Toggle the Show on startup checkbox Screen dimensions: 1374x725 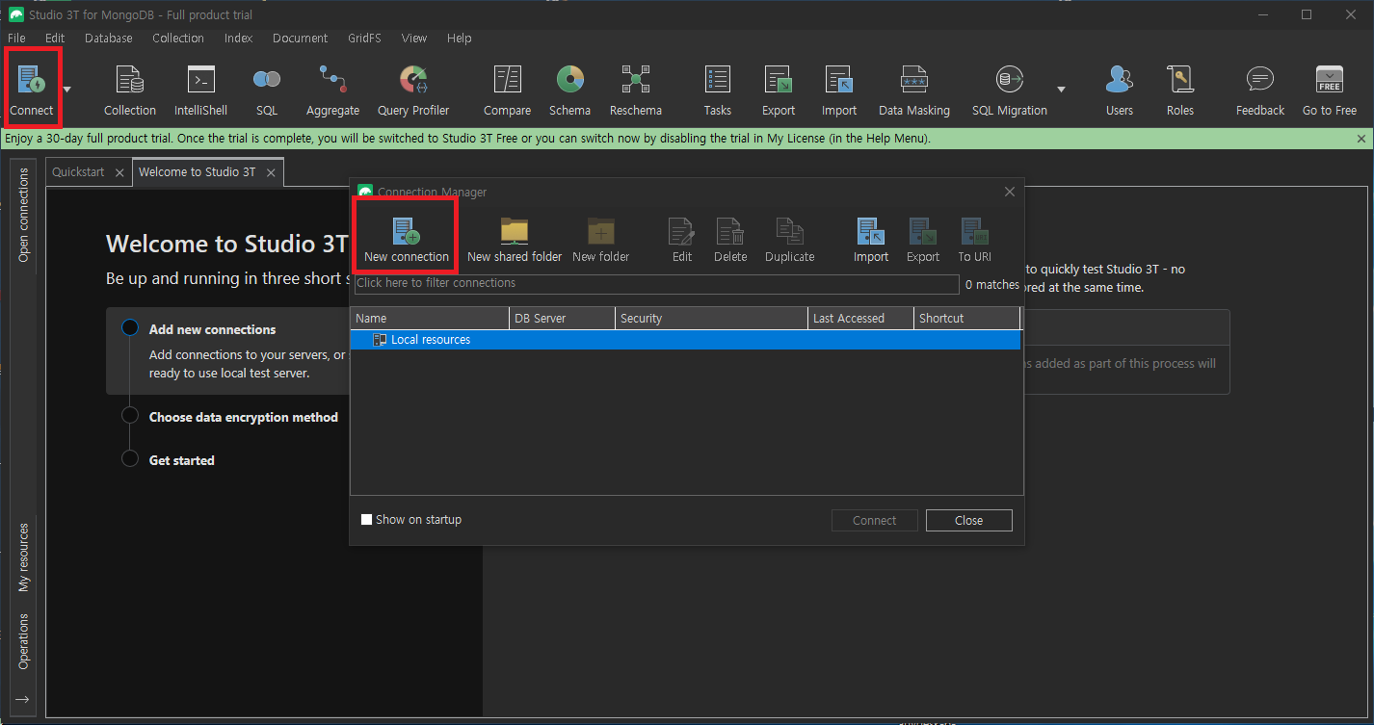[366, 520]
